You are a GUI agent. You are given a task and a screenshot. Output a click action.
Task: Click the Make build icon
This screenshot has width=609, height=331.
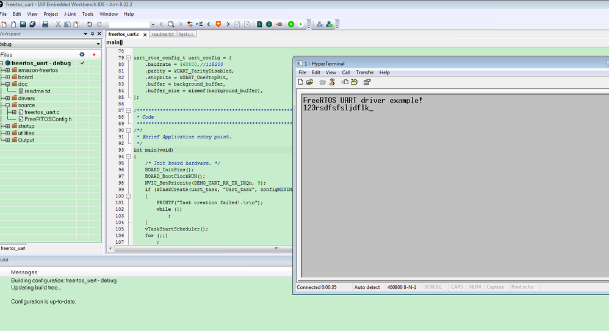269,24
